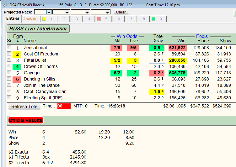This screenshot has height=167, width=236.
Task: Click the app icon in the title bar
Action: pyautogui.click(x=5, y=5)
